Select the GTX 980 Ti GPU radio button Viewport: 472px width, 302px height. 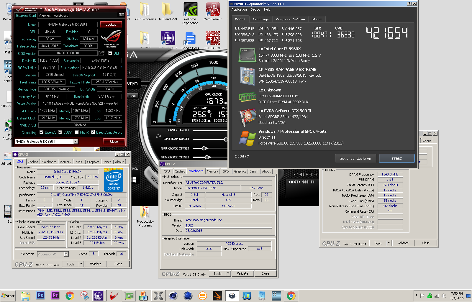pos(291,182)
